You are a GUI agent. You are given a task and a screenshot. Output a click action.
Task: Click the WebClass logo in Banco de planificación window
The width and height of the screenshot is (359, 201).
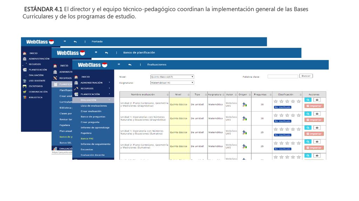coord(71,53)
